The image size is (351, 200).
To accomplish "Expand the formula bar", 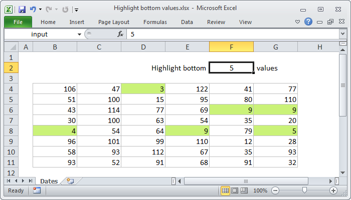I will (342, 34).
